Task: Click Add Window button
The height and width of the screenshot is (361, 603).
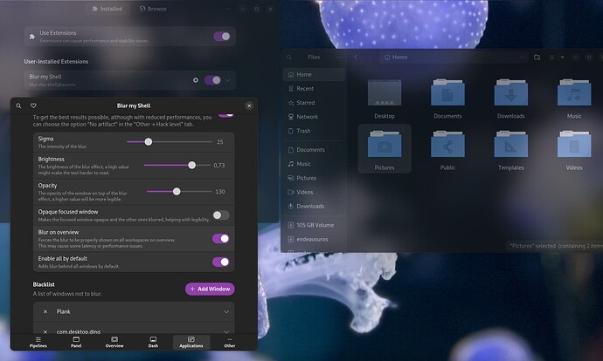Action: (210, 289)
